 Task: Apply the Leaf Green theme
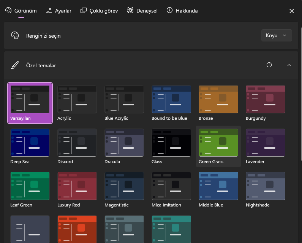tap(30, 190)
